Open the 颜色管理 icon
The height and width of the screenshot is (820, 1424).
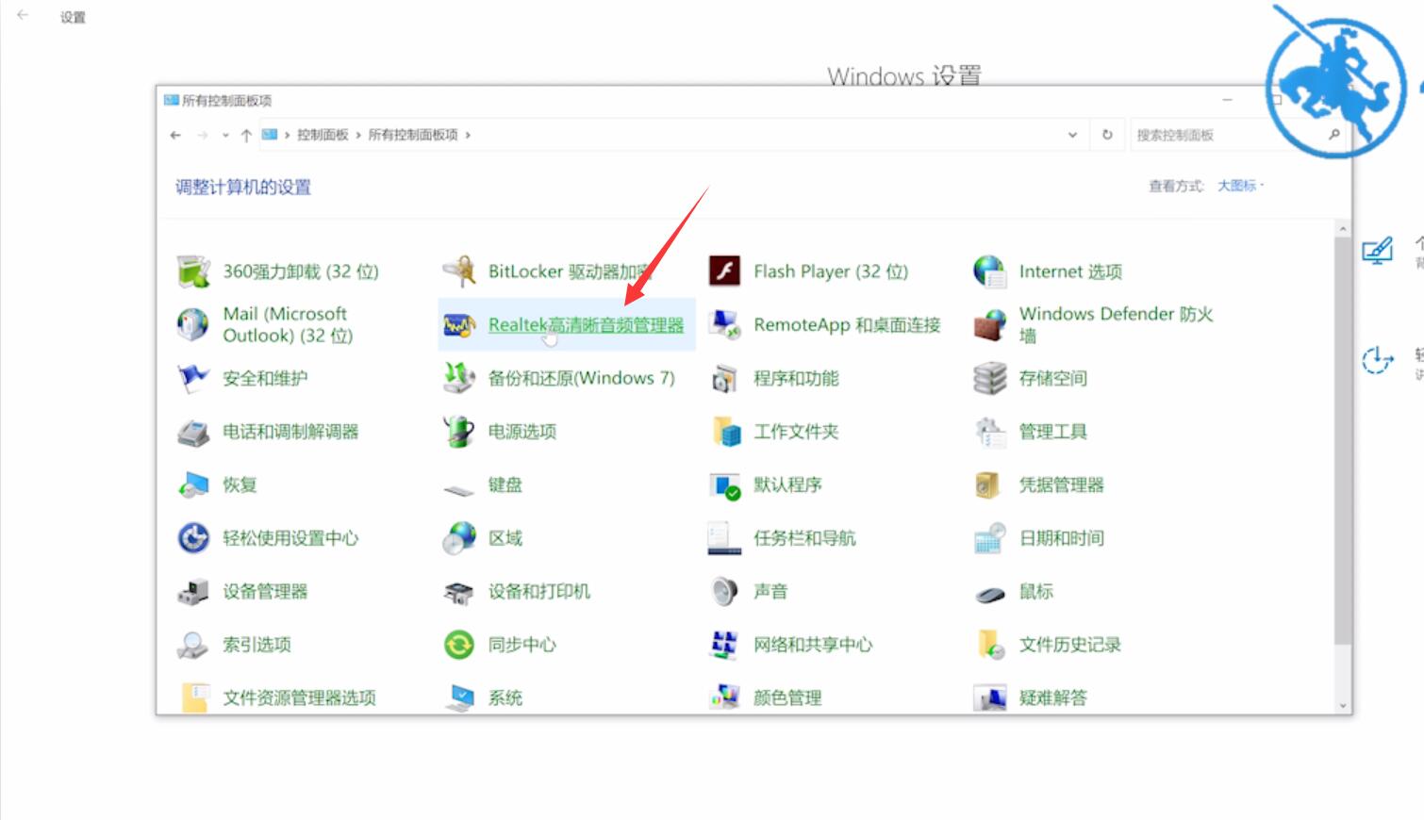pos(724,698)
